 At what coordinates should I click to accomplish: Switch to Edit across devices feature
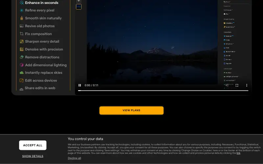(x=38, y=80)
